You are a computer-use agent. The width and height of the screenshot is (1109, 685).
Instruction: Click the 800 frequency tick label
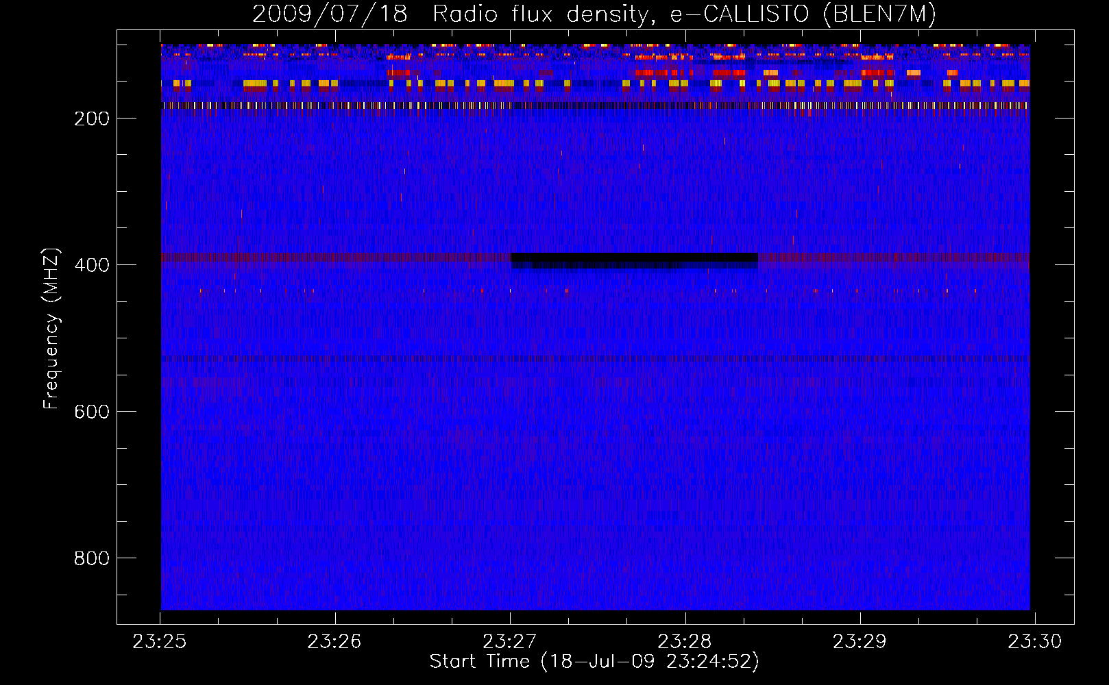[x=92, y=558]
